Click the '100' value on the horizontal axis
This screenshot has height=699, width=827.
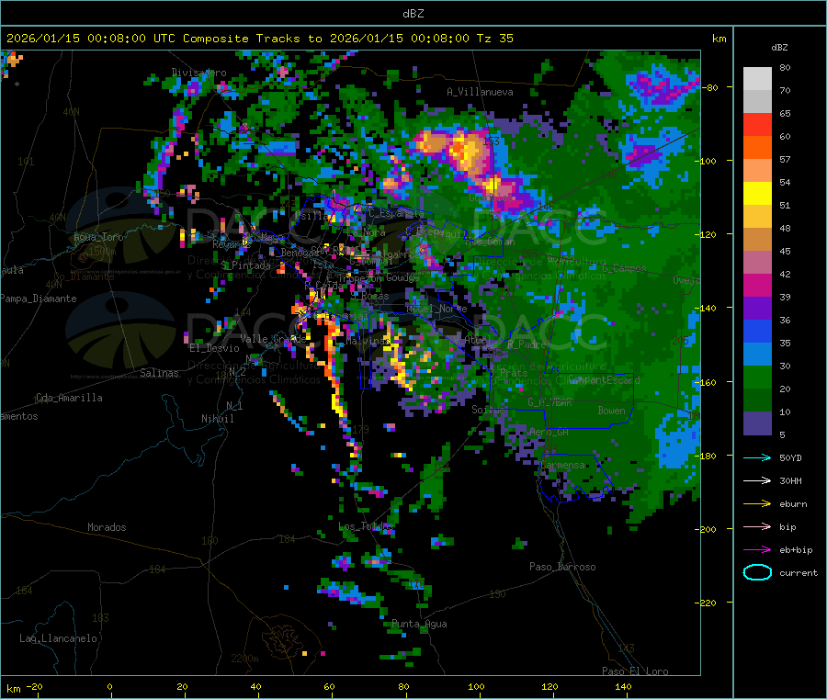point(476,686)
